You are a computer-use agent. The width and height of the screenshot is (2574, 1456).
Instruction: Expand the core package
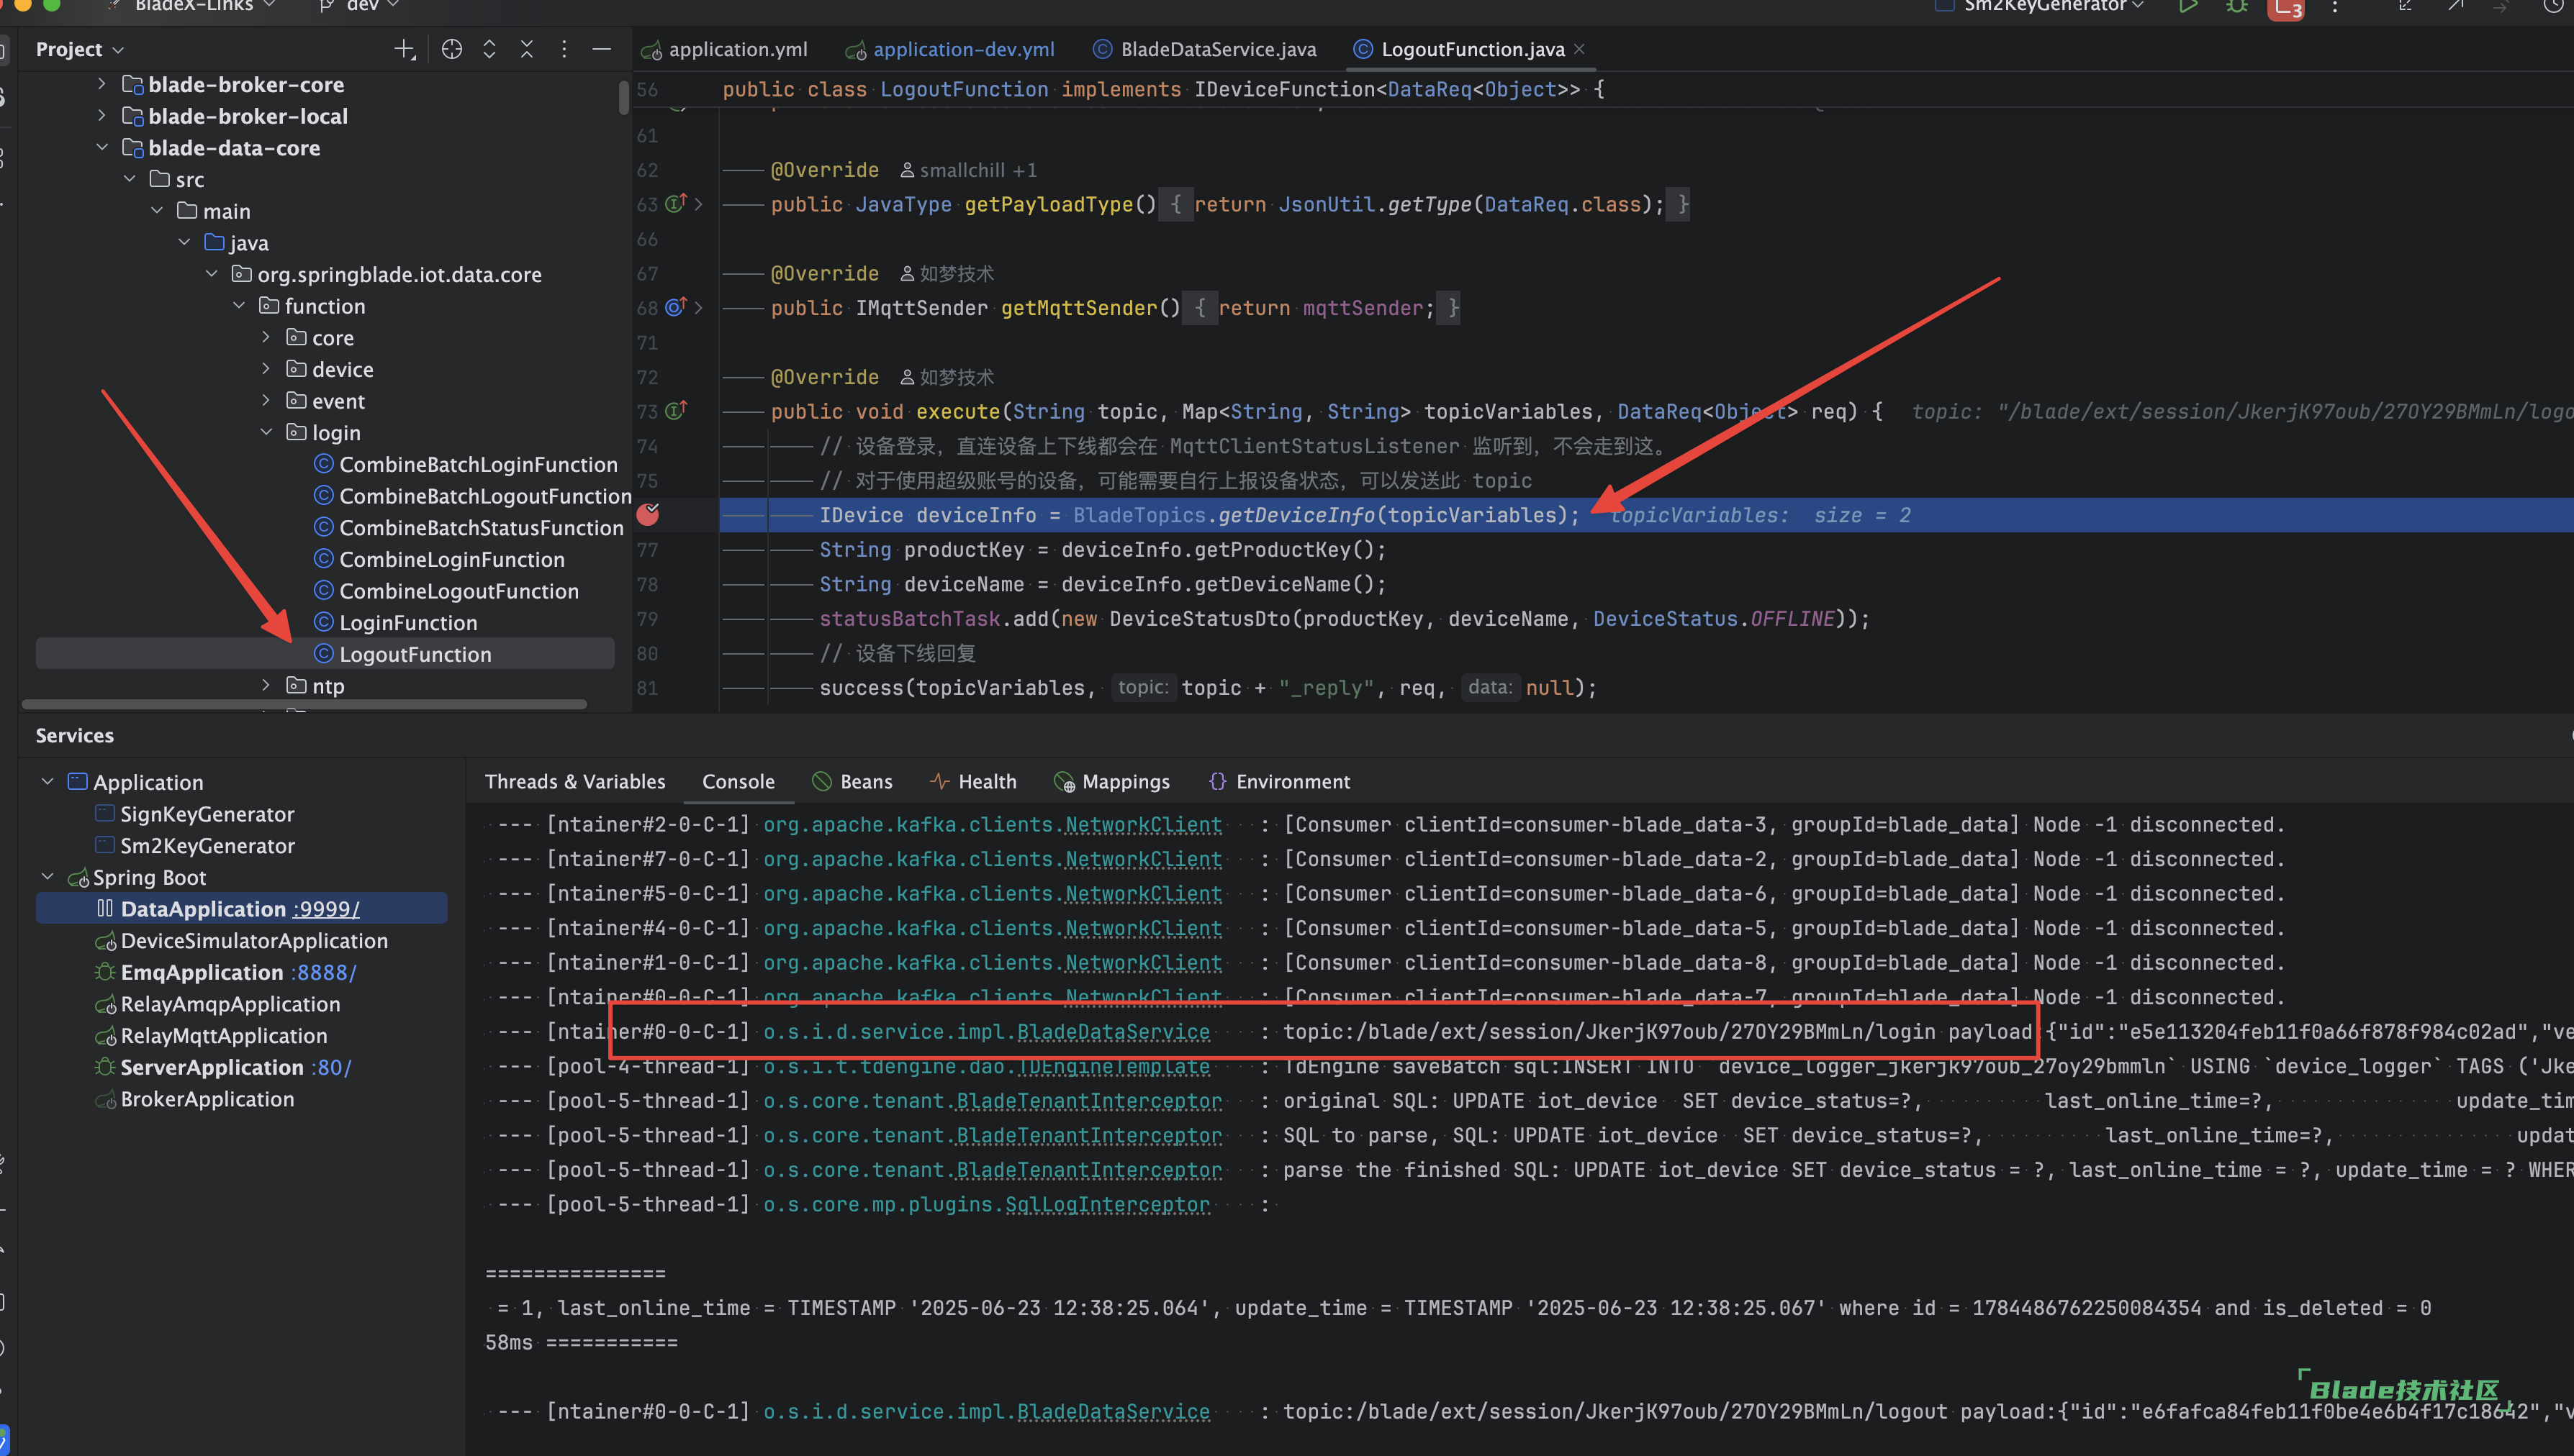pyautogui.click(x=265, y=338)
